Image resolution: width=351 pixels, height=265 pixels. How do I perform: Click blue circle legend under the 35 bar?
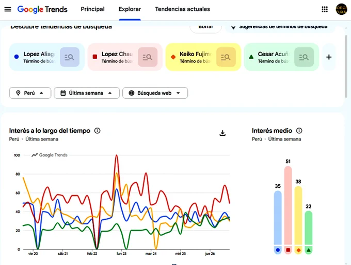278,250
